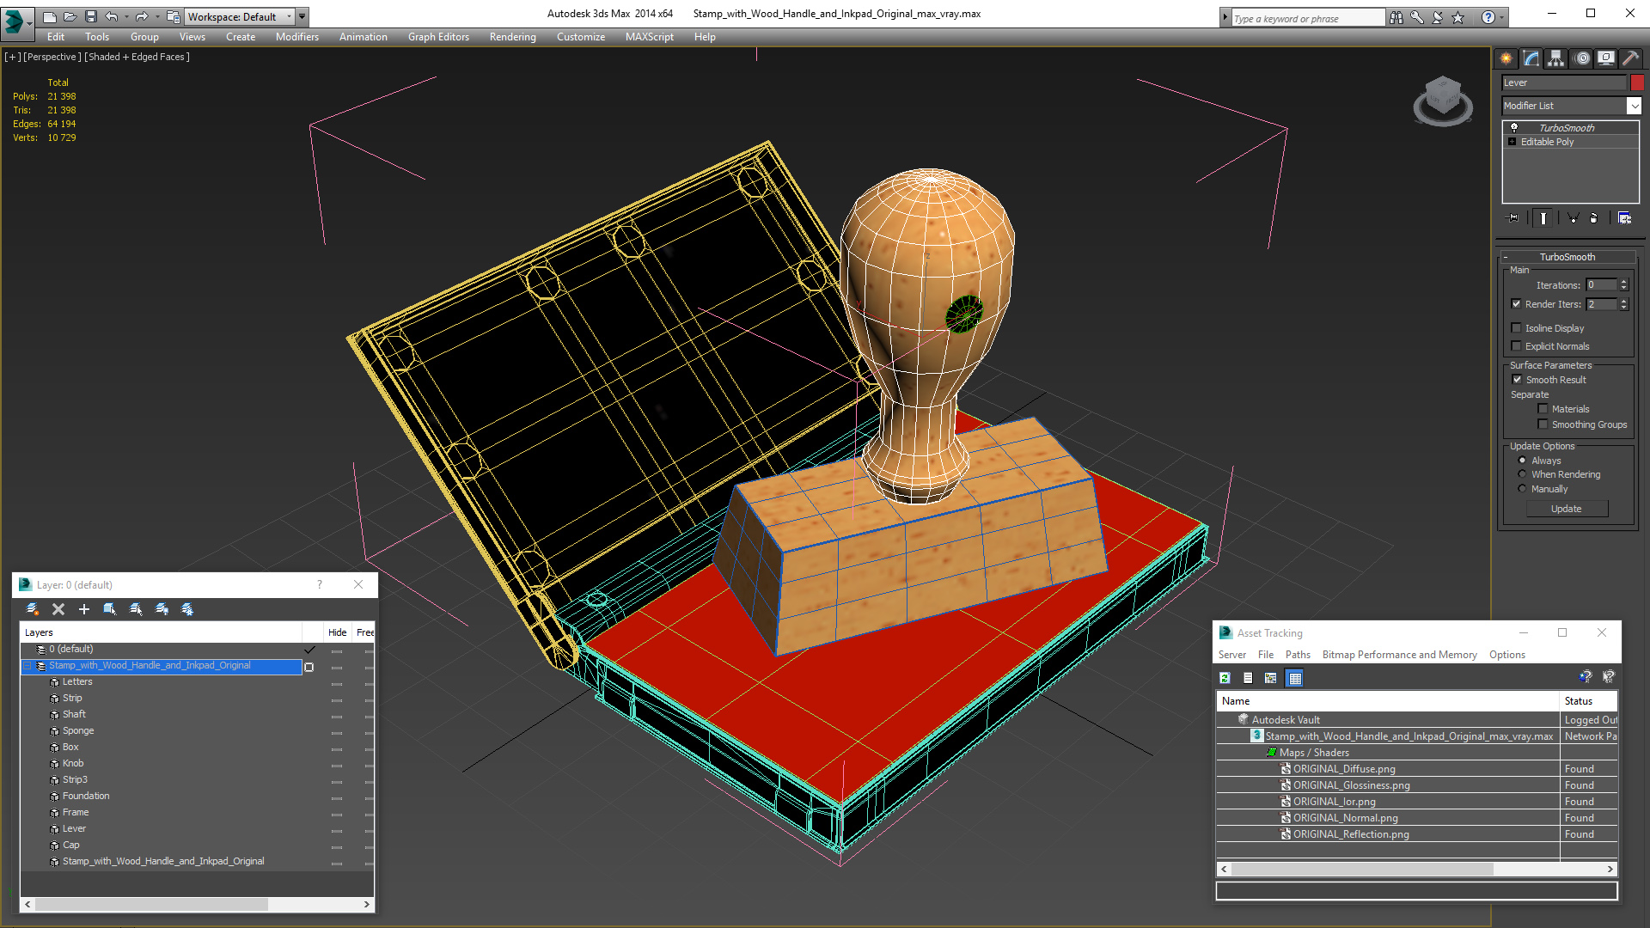Open the Utilities hammer tab
The width and height of the screenshot is (1650, 928).
pos(1630,58)
